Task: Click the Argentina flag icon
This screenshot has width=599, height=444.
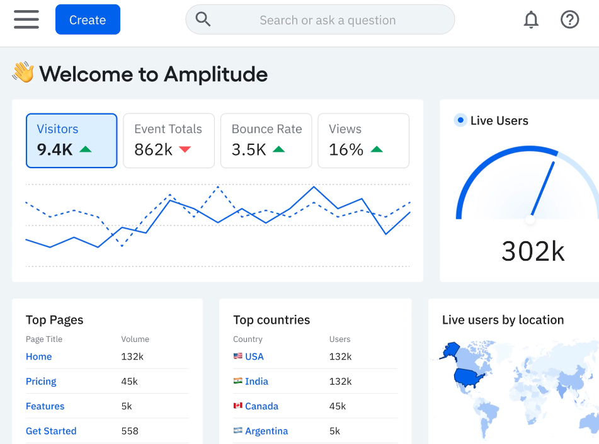Action: [237, 430]
